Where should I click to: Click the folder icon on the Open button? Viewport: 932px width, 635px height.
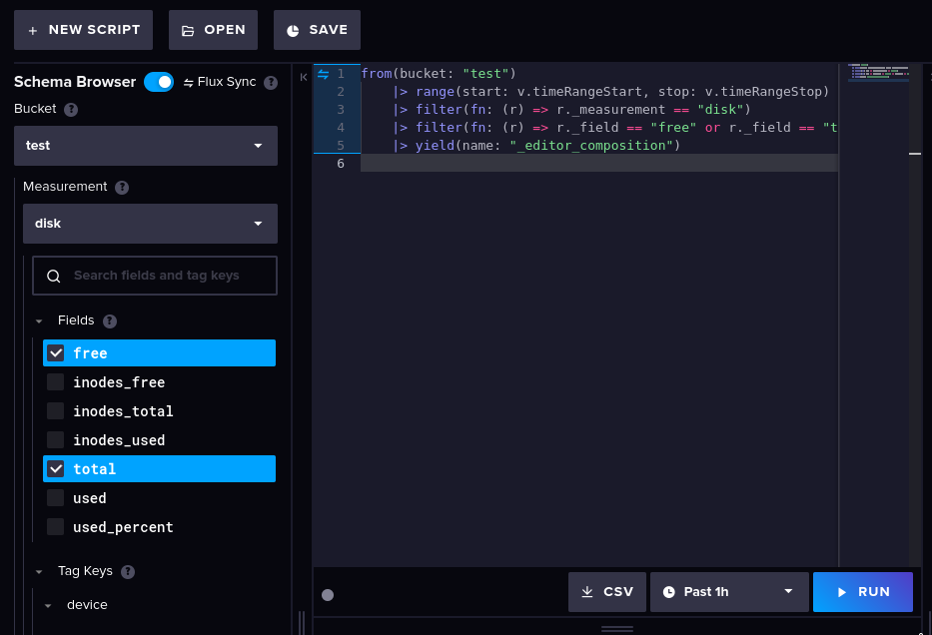click(x=187, y=29)
